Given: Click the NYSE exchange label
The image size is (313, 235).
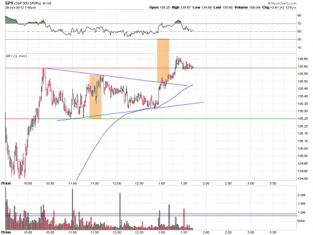Looking at the screenshot, I should (48, 3).
